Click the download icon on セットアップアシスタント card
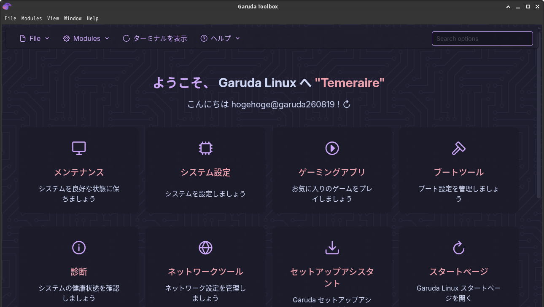Screen dimensions: 544x307 click(332, 248)
